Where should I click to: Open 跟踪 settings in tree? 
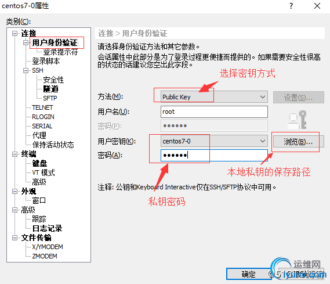pyautogui.click(x=39, y=219)
